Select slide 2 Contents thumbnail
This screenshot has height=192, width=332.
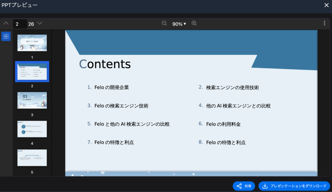click(32, 71)
